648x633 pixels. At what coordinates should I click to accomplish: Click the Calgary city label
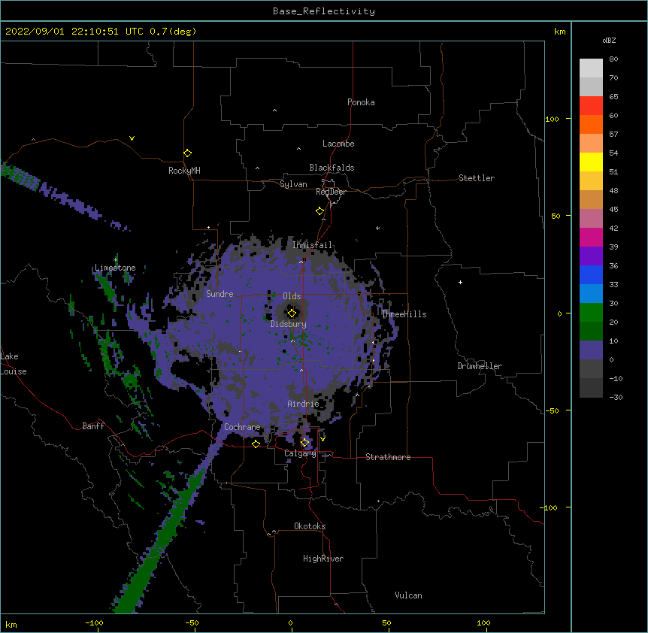(300, 453)
